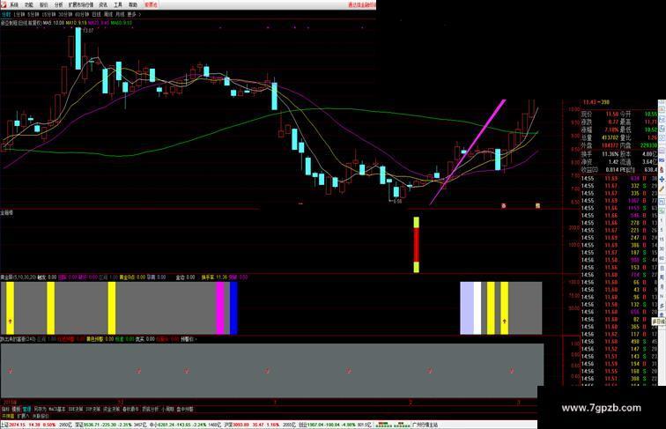Click the 多 multi-day button in right sidebar
The width and height of the screenshot is (666, 429).
(x=662, y=306)
